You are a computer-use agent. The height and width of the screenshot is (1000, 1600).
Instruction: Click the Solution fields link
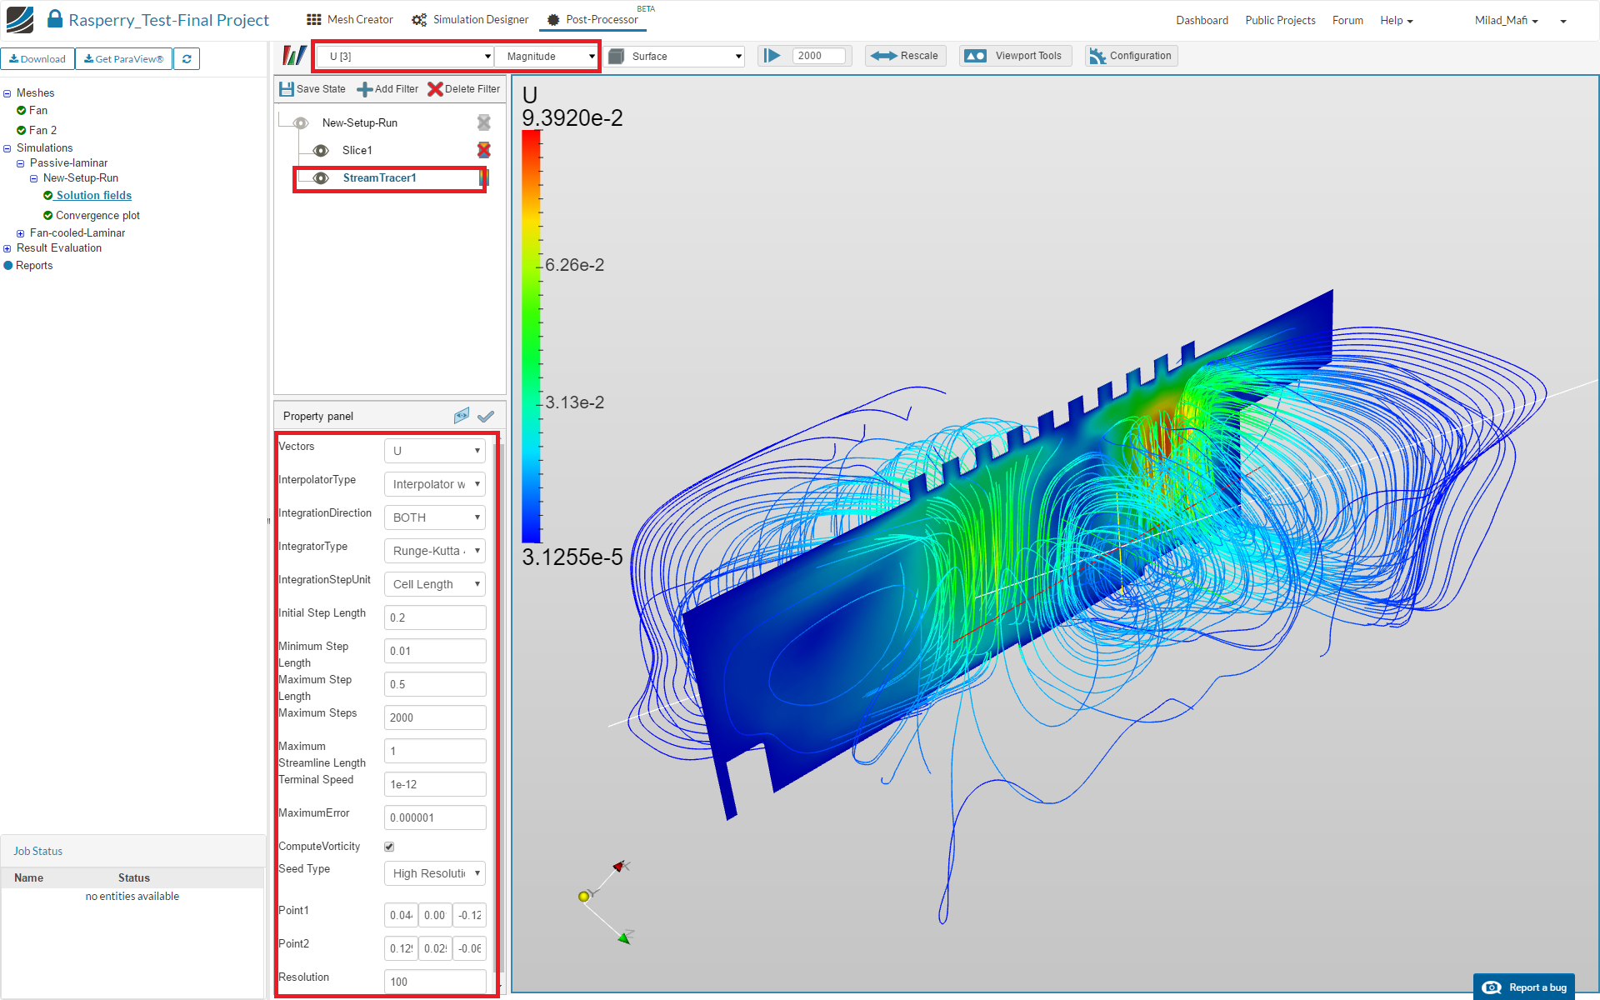click(93, 196)
